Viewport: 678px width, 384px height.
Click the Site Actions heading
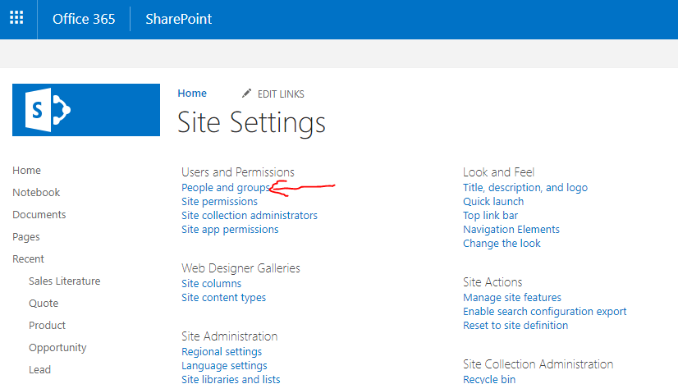pos(492,282)
